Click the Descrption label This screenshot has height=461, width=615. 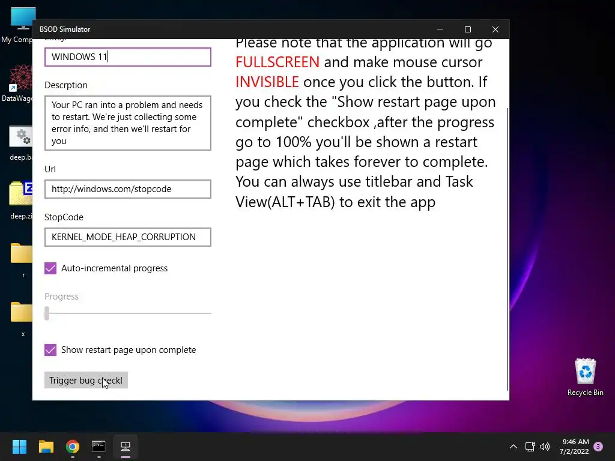[66, 85]
